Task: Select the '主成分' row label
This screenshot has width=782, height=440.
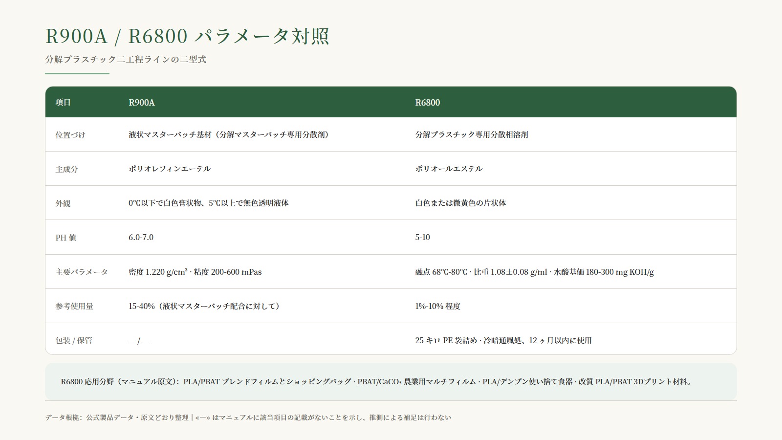Action: pyautogui.click(x=66, y=169)
